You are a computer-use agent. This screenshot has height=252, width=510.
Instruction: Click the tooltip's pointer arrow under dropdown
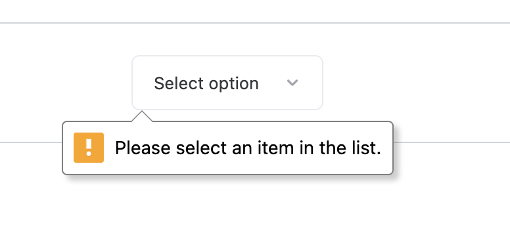[x=142, y=116]
